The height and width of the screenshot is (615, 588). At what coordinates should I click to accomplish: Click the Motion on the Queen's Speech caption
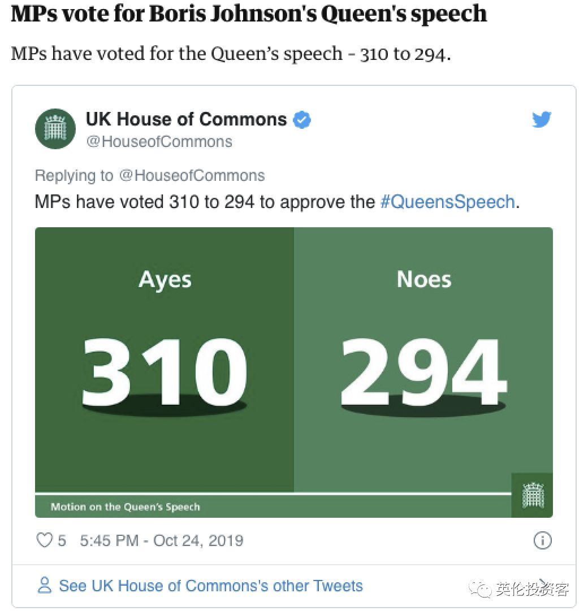coord(126,506)
